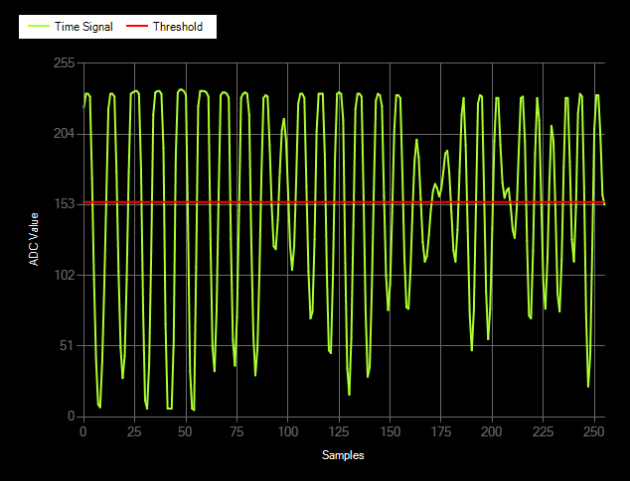Image resolution: width=630 pixels, height=481 pixels.
Task: Click the 51 tick label on y-axis
Action: pyautogui.click(x=67, y=345)
